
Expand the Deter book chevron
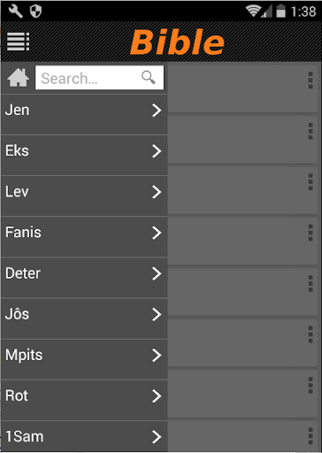pyautogui.click(x=157, y=273)
